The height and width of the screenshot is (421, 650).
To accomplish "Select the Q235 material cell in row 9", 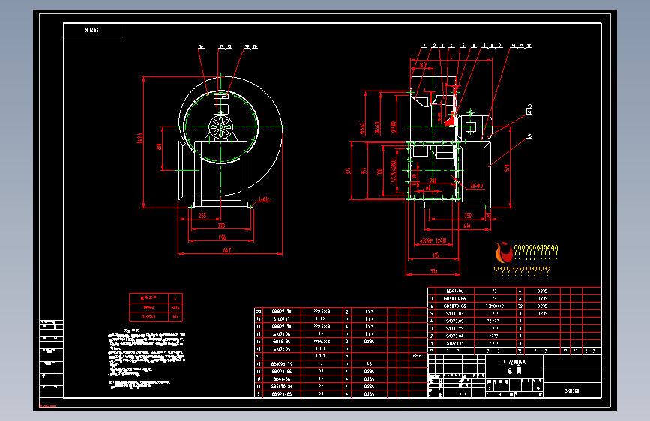I will coord(369,393).
